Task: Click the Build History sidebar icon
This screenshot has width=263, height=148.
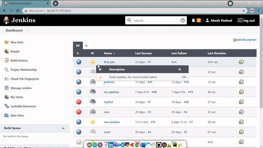Action: (7, 60)
